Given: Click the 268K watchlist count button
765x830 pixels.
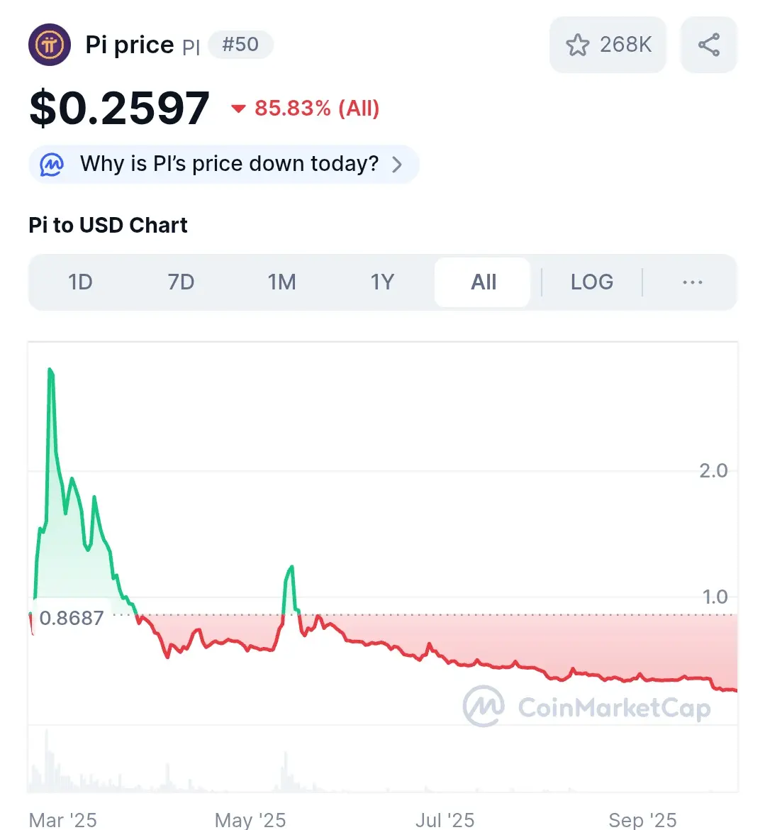Looking at the screenshot, I should click(608, 45).
